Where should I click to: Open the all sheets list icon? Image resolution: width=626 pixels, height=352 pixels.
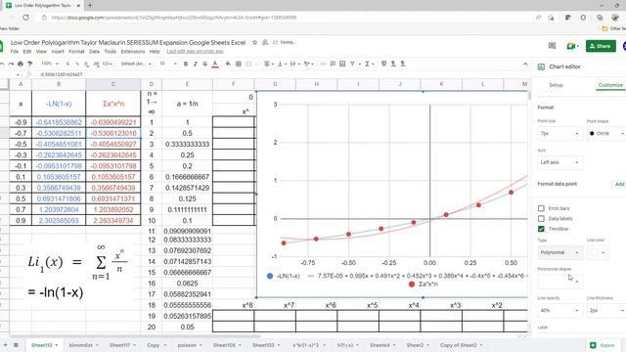pyautogui.click(x=16, y=345)
